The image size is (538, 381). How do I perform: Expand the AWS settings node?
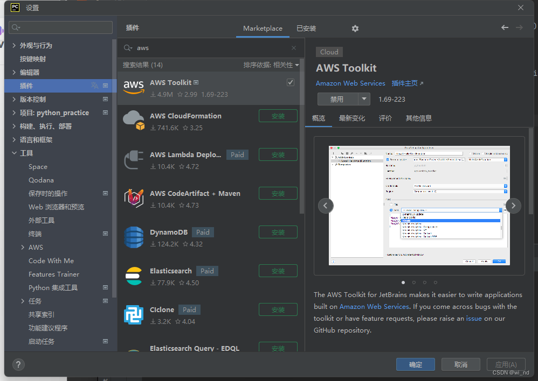point(23,248)
